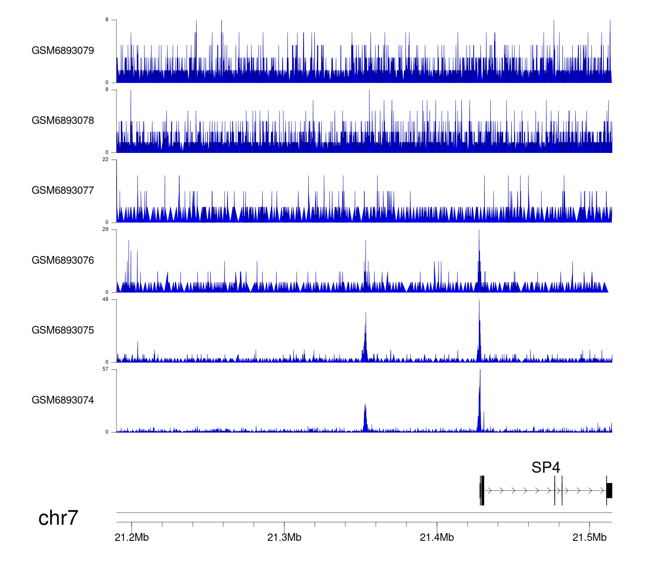Click the GSM6893077 track name
Image resolution: width=645 pixels, height=567 pixels.
tap(63, 191)
